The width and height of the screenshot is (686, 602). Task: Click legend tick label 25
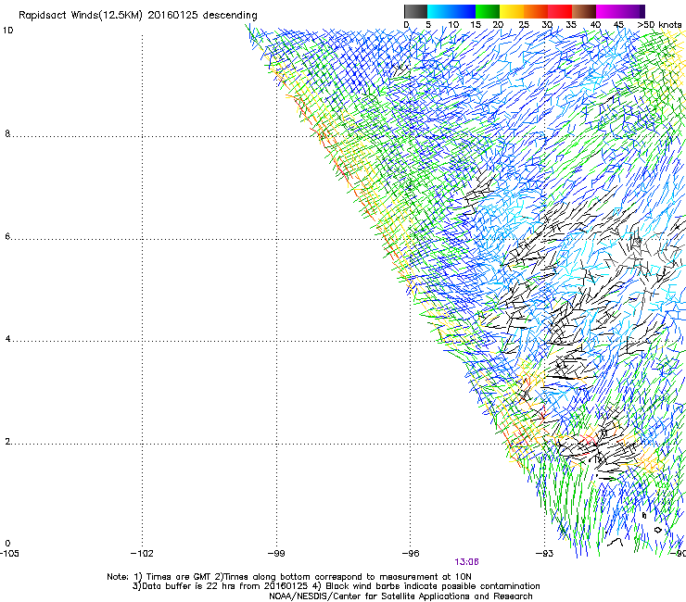[x=524, y=25]
